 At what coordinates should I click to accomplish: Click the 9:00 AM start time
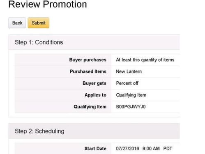pyautogui.click(x=151, y=149)
